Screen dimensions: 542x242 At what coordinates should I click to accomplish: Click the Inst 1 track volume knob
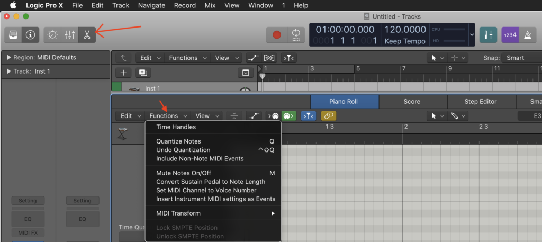click(245, 89)
